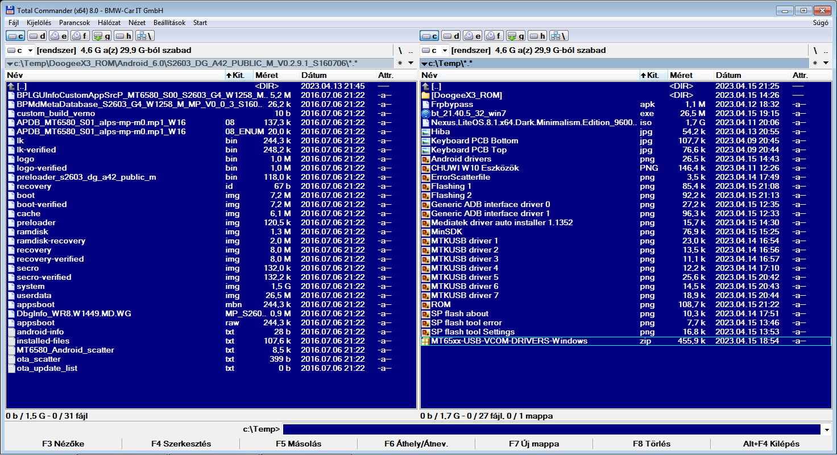Viewport: 837px width, 455px height.
Task: Open the Hálózat menu
Action: click(109, 23)
